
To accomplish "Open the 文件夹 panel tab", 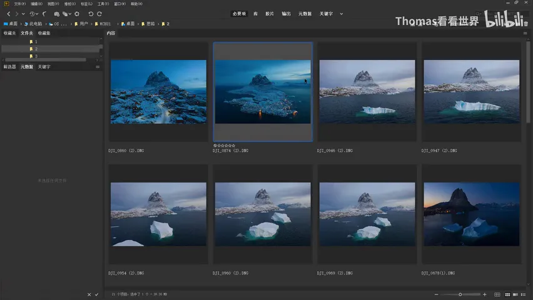I will tap(27, 33).
